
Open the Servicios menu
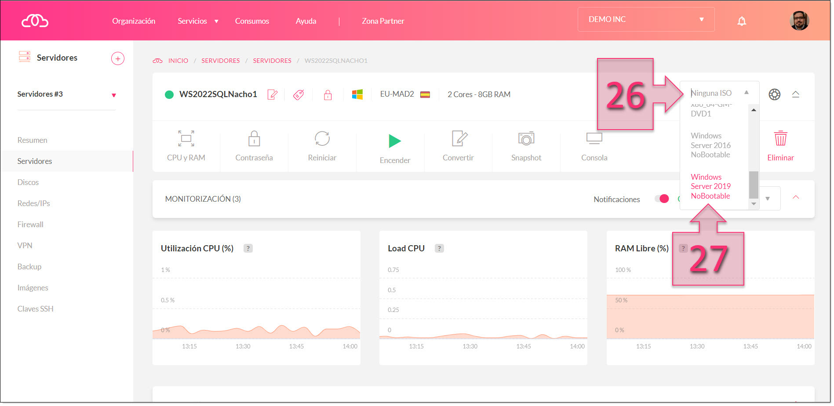(197, 21)
